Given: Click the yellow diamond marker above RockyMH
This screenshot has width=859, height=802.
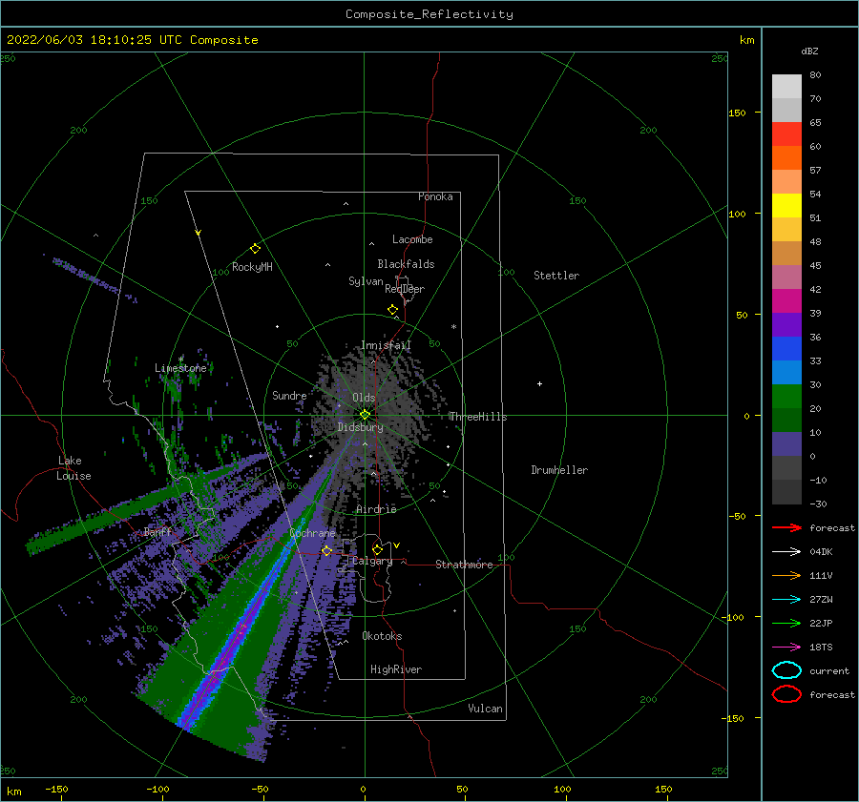Looking at the screenshot, I should 255,249.
